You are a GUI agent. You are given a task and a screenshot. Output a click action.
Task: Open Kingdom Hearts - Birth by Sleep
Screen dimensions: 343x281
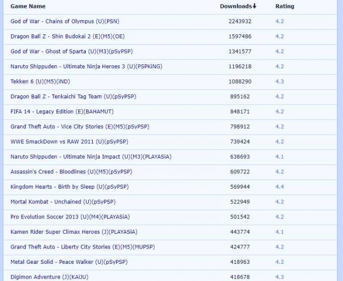pos(70,187)
